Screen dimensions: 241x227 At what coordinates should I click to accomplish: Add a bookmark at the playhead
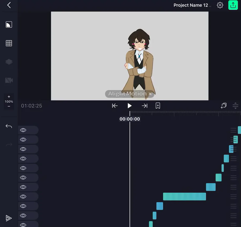158,106
